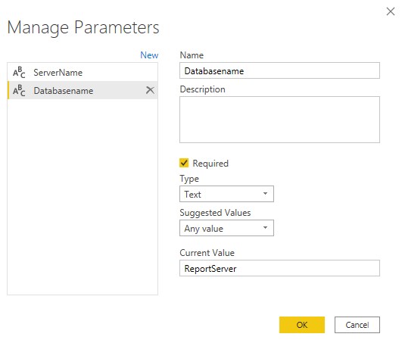
Task: Focus the Name input field
Action: [x=279, y=70]
